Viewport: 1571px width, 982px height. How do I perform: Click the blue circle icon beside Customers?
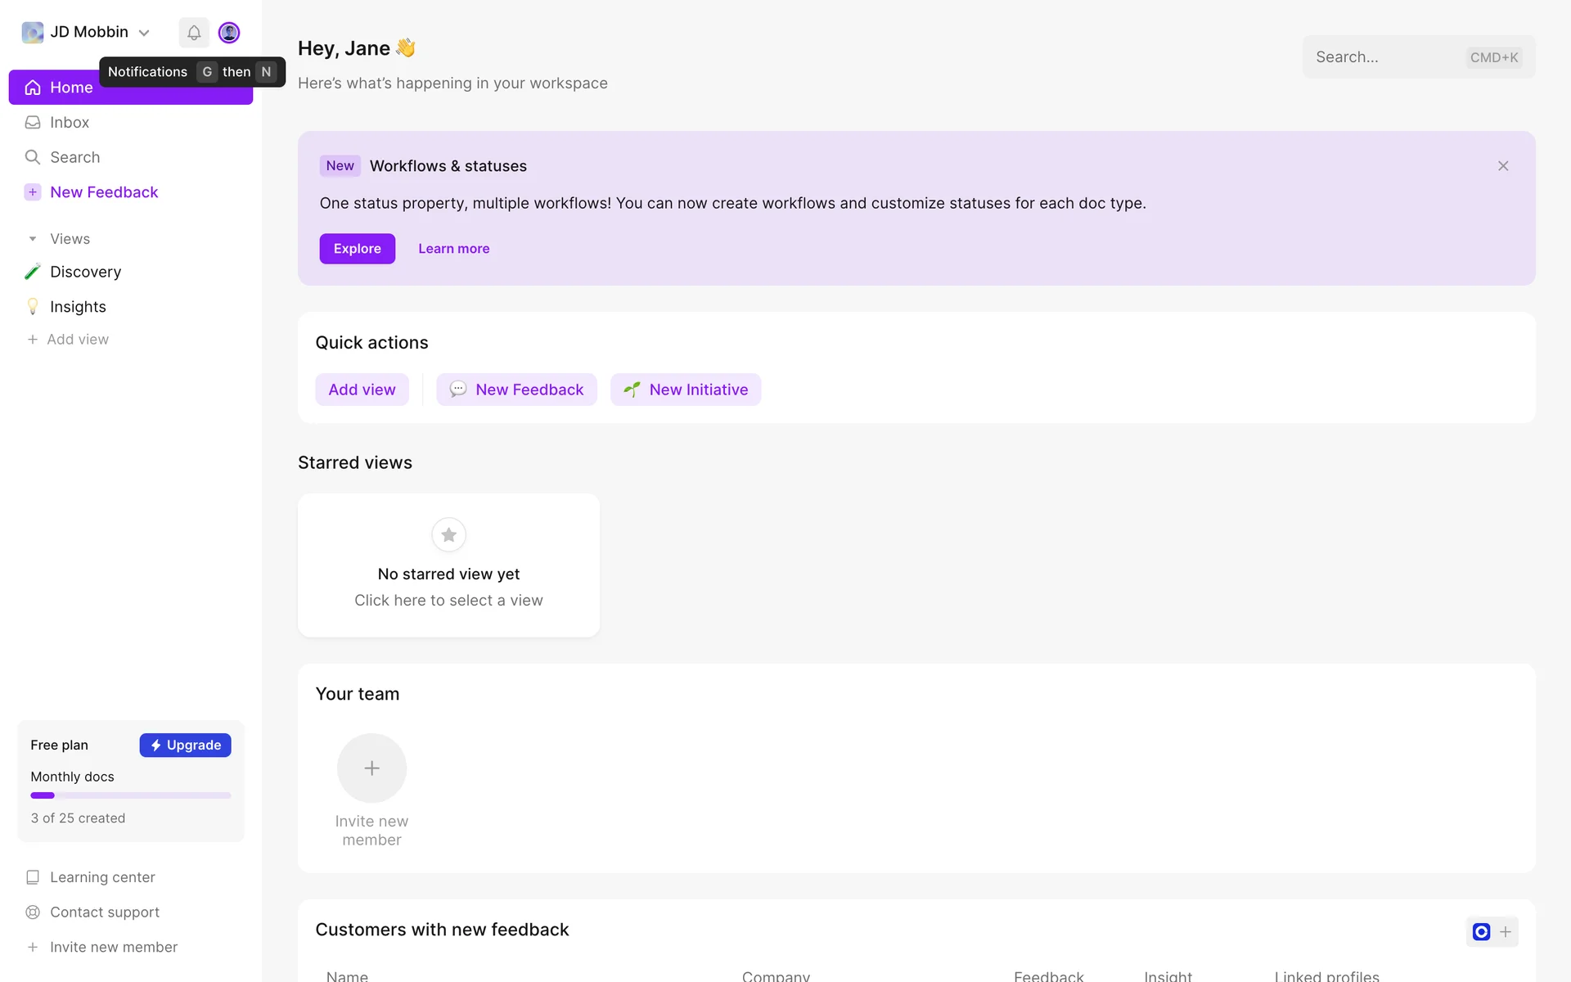[x=1481, y=931]
